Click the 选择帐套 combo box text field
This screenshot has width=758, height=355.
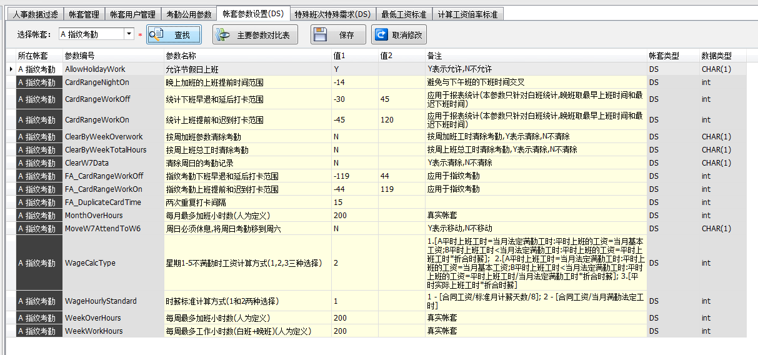91,34
